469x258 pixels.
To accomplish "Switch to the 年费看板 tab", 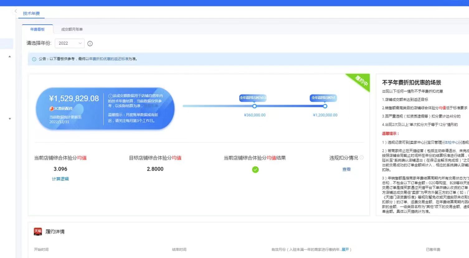I will coord(37,29).
